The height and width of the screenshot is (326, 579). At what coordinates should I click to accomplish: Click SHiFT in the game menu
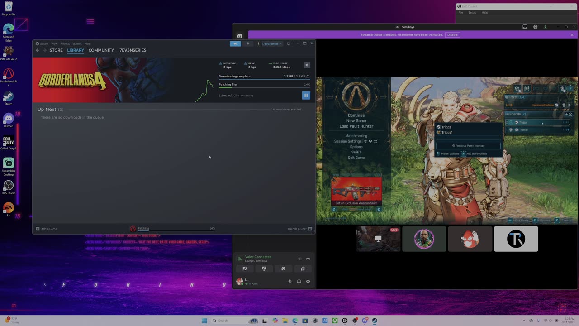(356, 152)
